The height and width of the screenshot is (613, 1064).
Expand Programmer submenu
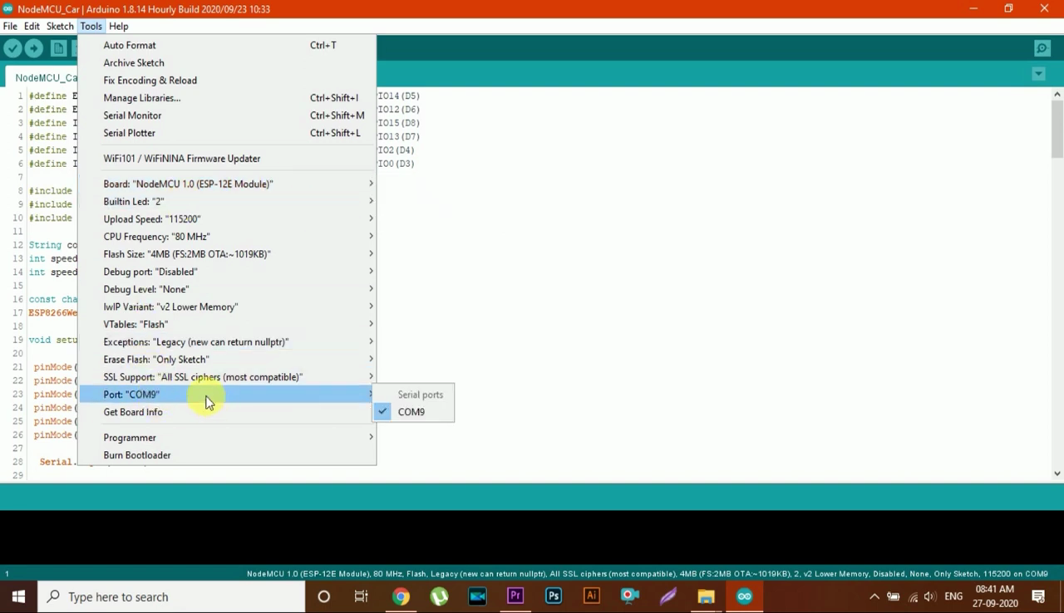pos(227,438)
